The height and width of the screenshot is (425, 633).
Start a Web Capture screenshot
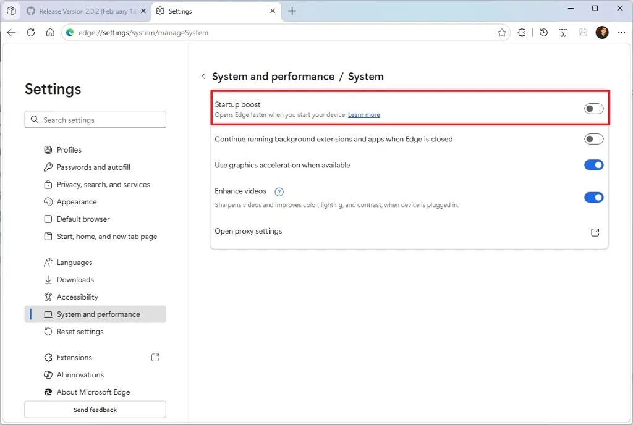point(563,32)
